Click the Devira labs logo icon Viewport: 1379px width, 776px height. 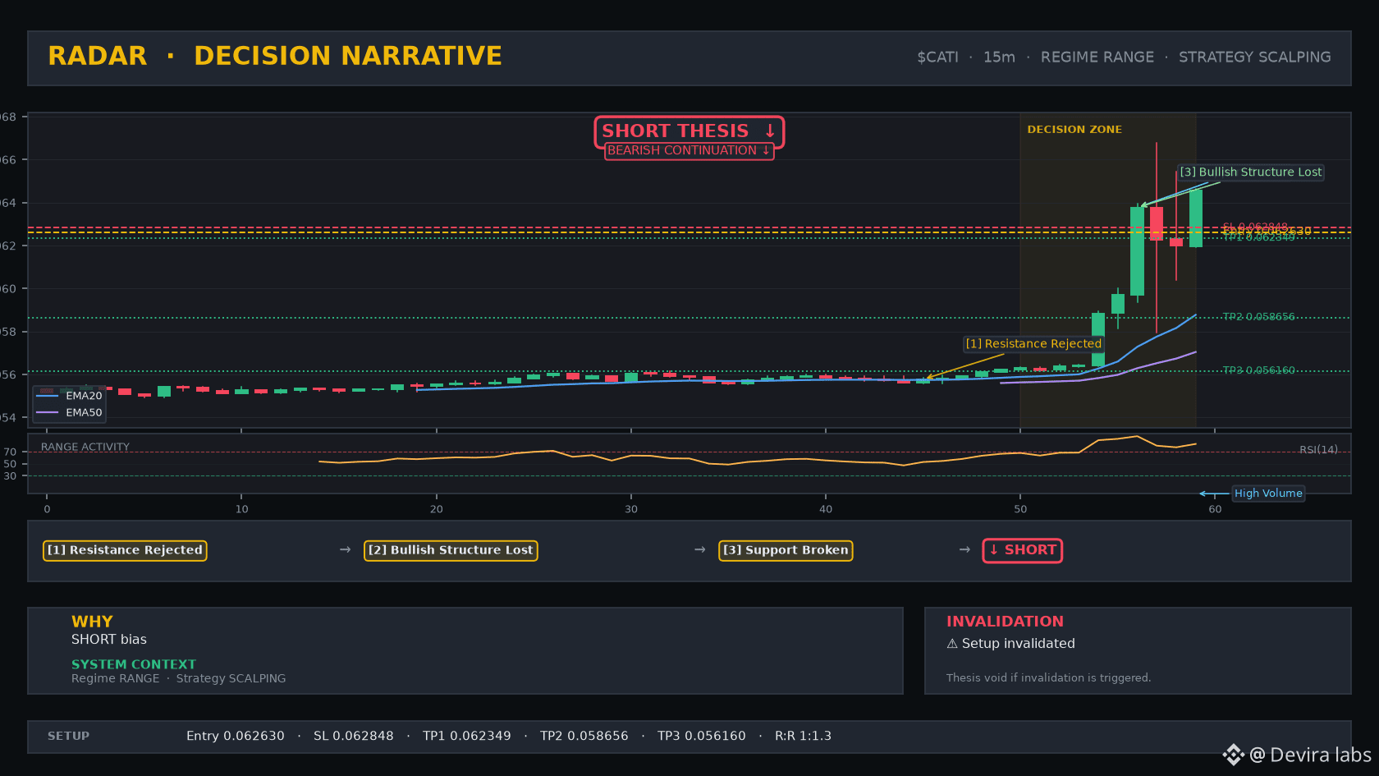(1233, 755)
